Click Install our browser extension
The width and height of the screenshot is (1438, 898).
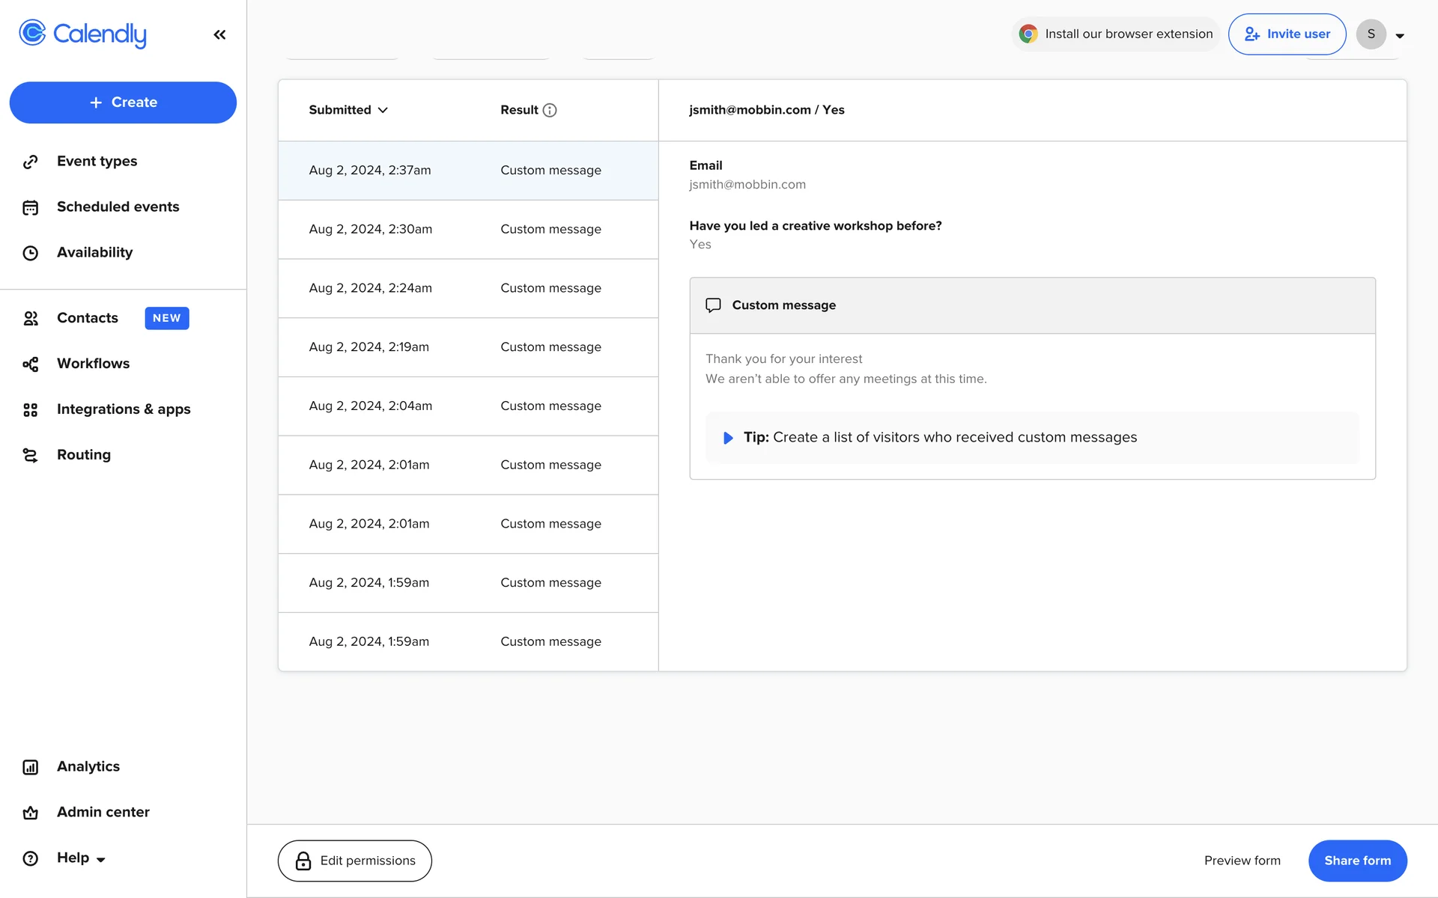(x=1115, y=34)
